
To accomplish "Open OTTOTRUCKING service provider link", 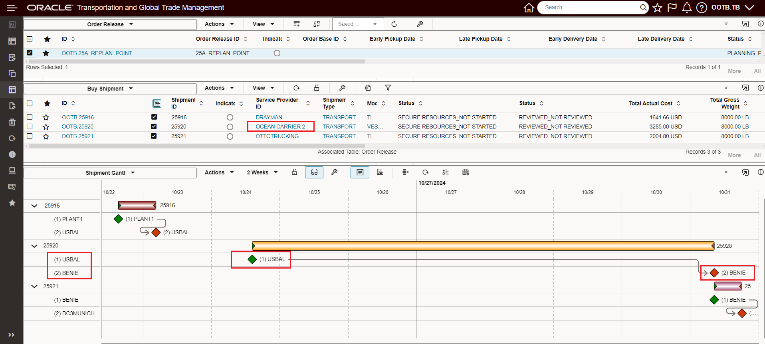I will (277, 136).
